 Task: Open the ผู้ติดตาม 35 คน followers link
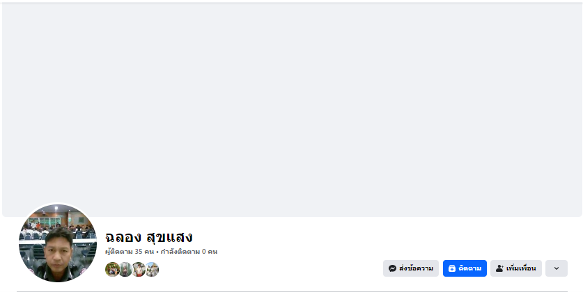(130, 252)
